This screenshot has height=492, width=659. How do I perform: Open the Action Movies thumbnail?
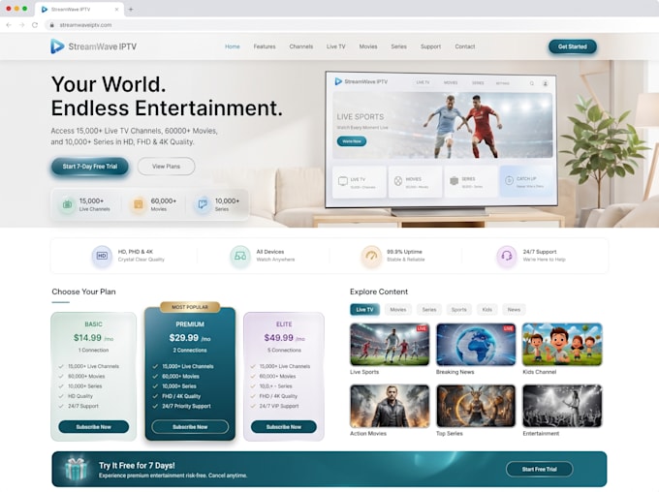point(390,406)
